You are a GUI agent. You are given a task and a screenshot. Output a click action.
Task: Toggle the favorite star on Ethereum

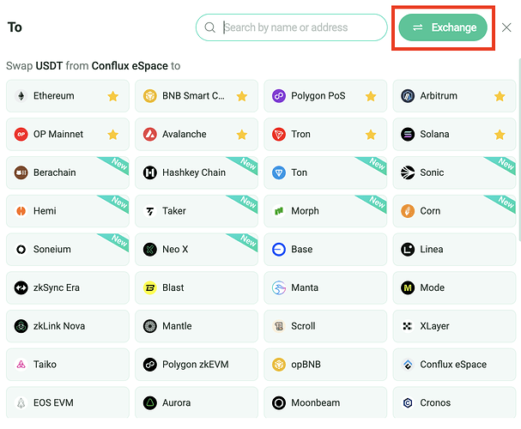(x=113, y=96)
